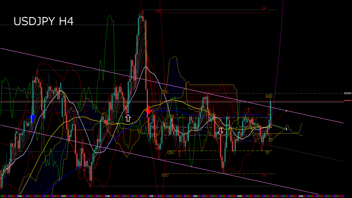Click the 7/21 date on time axis
The image size is (352, 198).
[63, 196]
